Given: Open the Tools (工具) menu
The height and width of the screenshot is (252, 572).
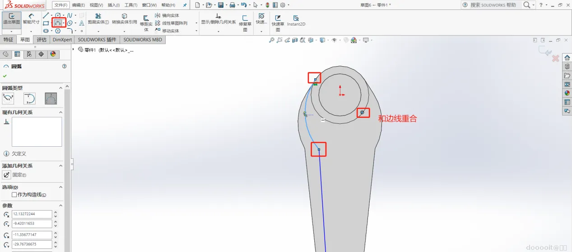Looking at the screenshot, I should [131, 5].
